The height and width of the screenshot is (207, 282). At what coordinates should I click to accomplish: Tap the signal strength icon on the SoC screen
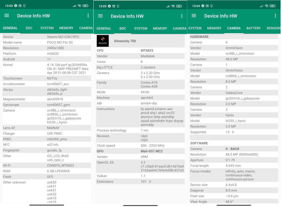[168, 6]
